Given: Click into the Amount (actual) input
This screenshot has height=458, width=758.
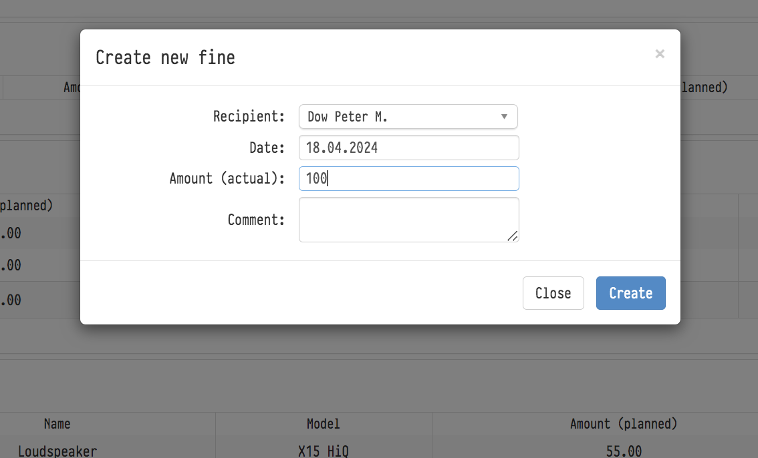Looking at the screenshot, I should [408, 179].
